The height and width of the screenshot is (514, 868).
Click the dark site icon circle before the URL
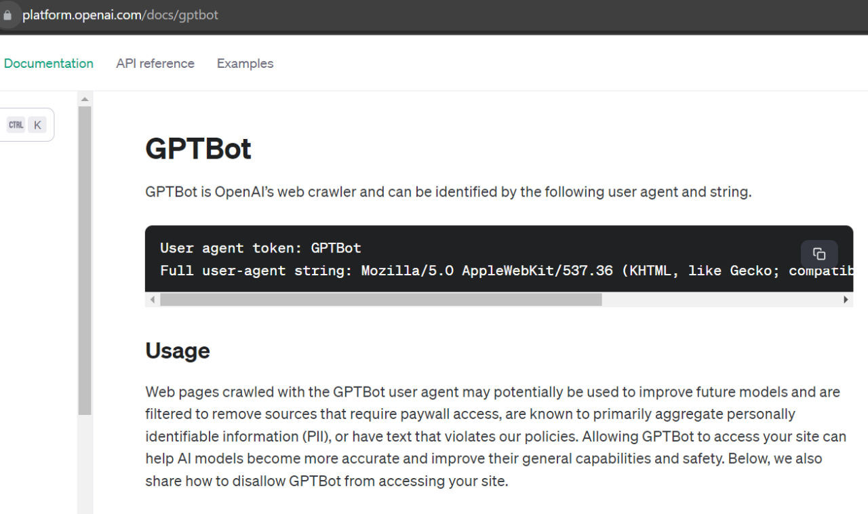pyautogui.click(x=8, y=14)
